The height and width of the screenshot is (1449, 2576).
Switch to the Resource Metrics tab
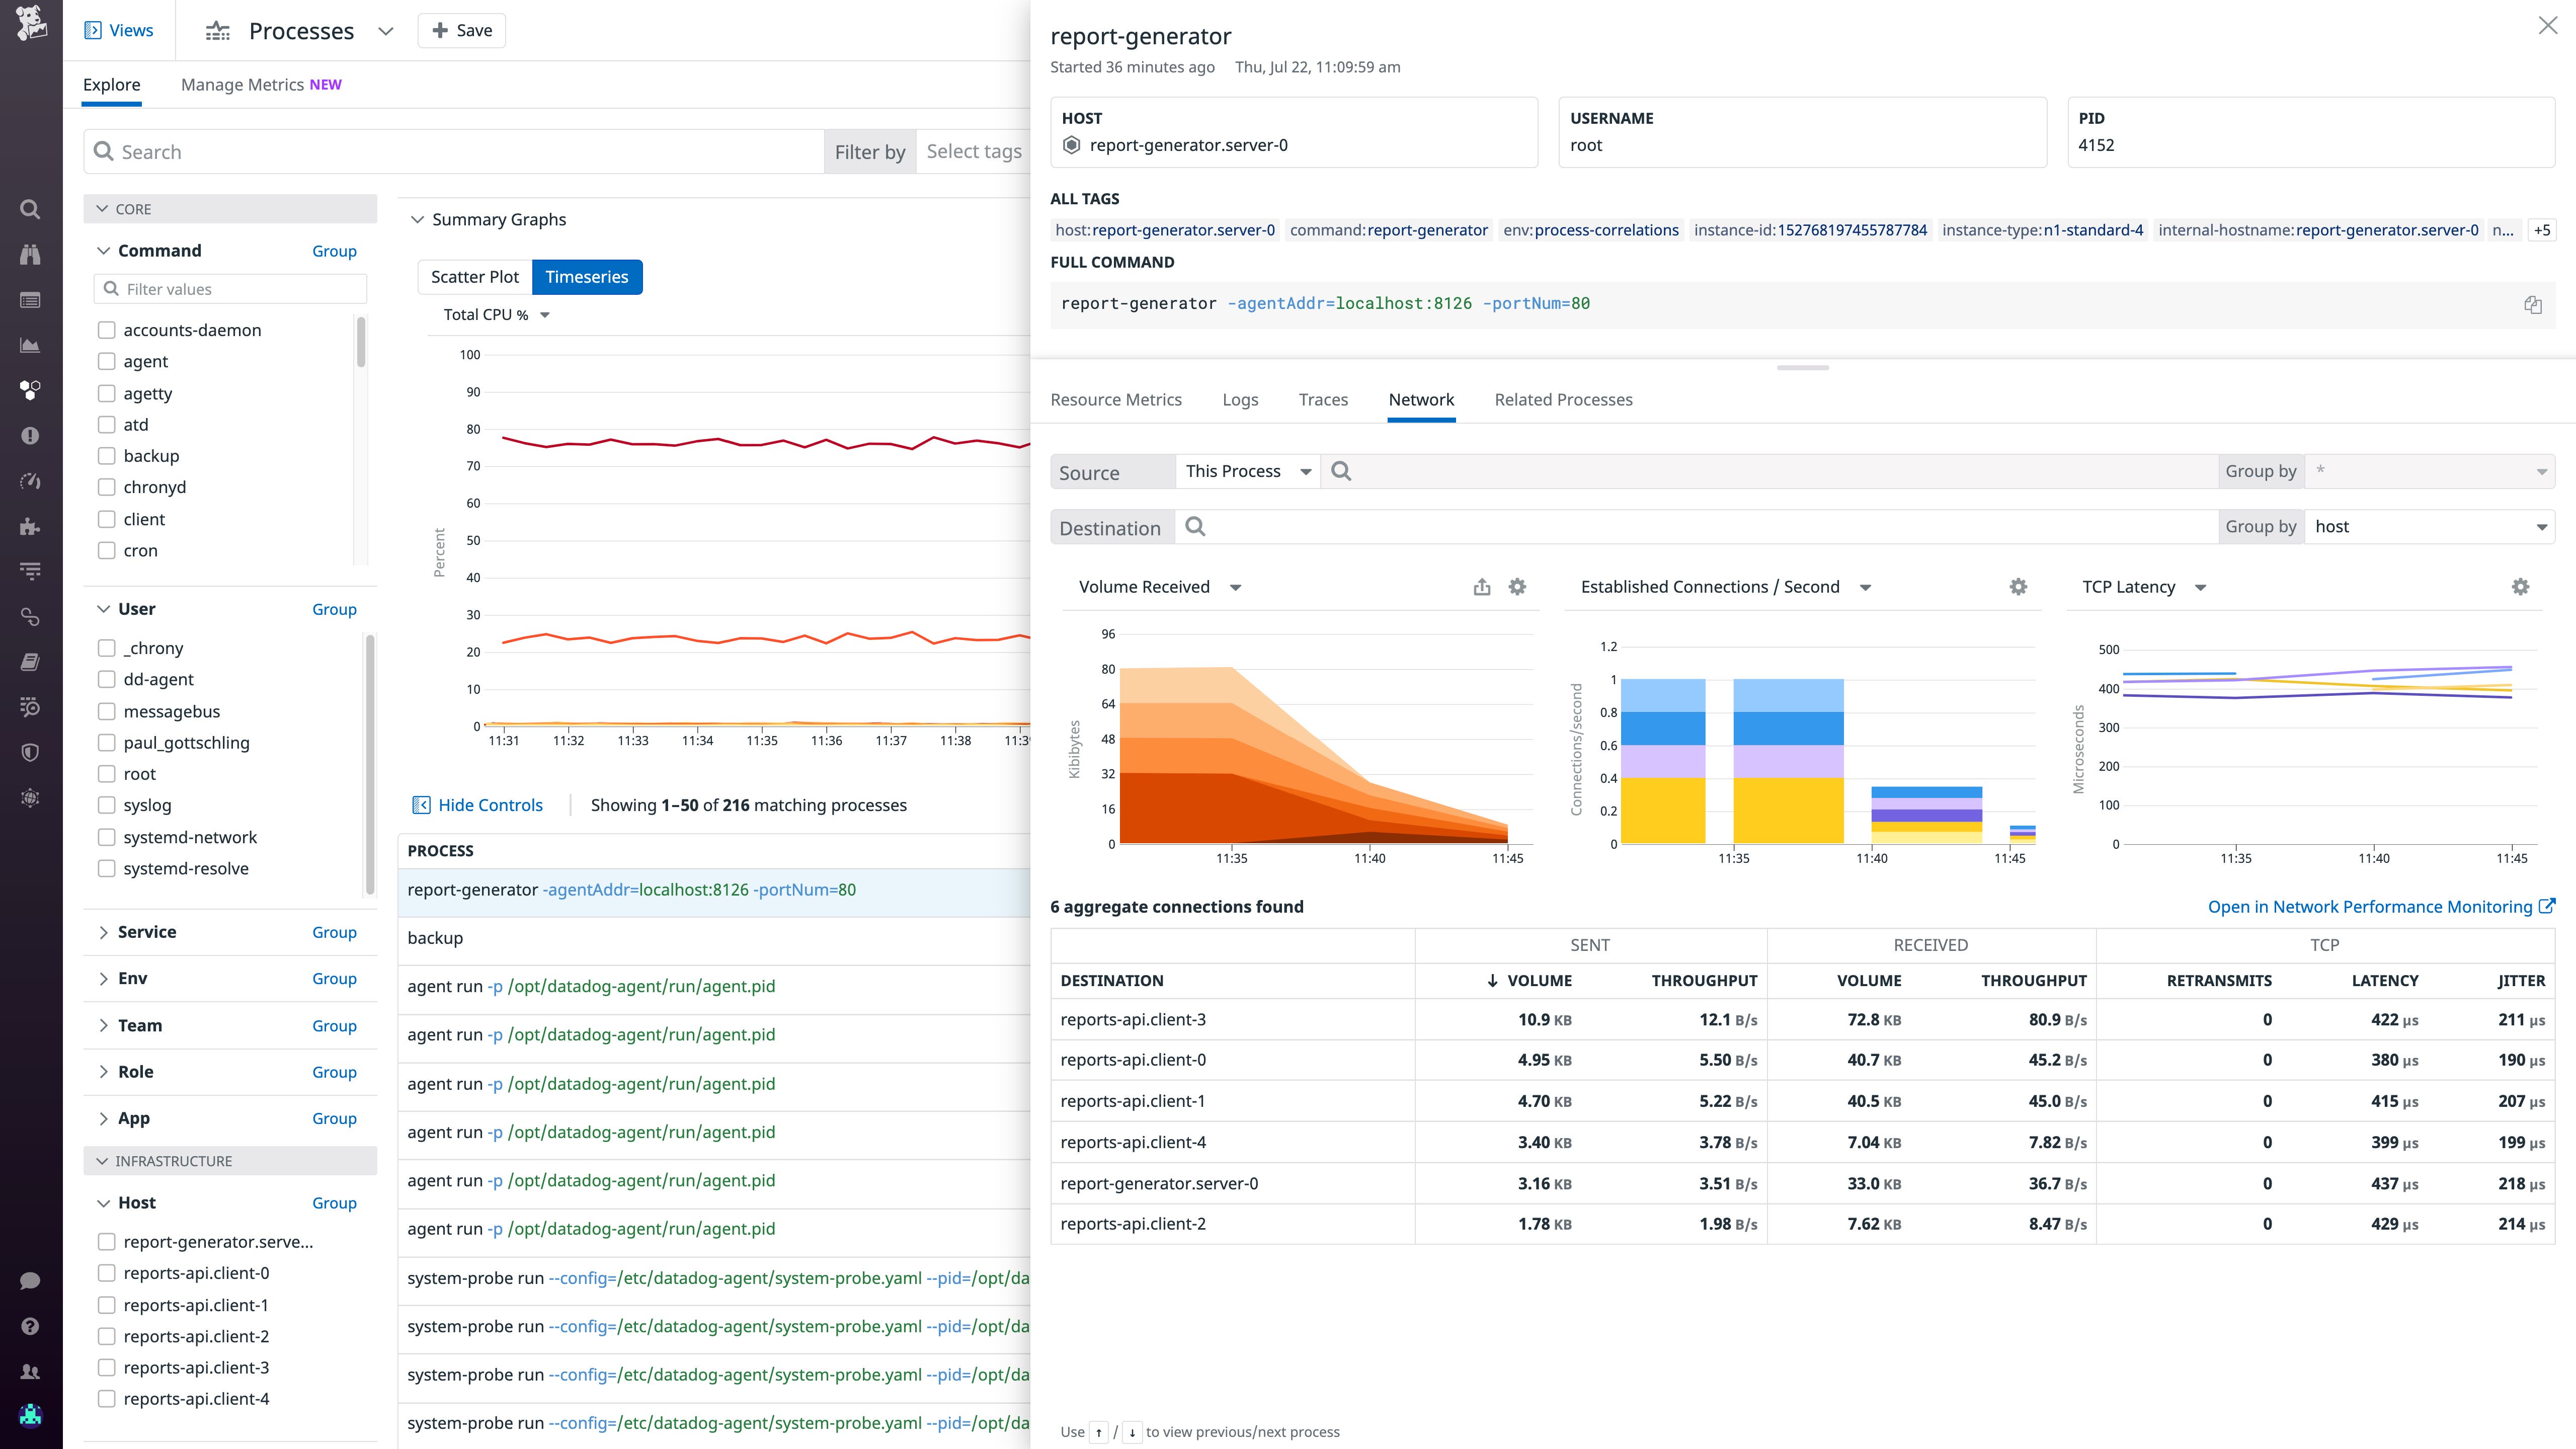point(1116,399)
